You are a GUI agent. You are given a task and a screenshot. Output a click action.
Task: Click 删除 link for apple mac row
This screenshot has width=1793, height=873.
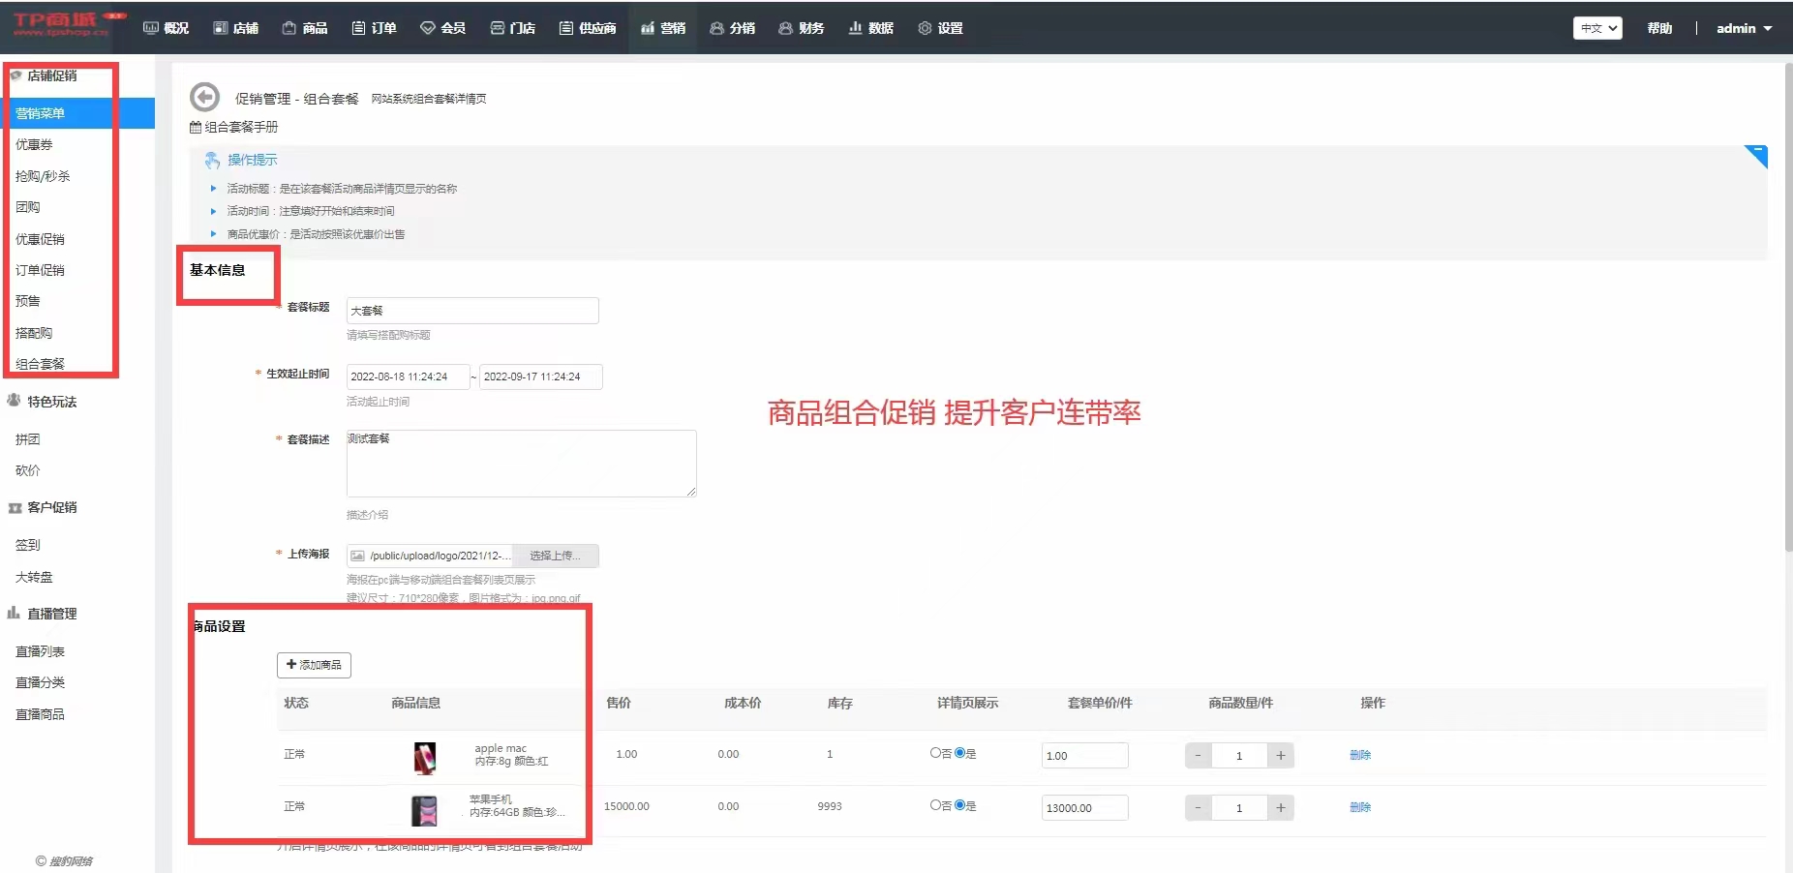point(1359,755)
